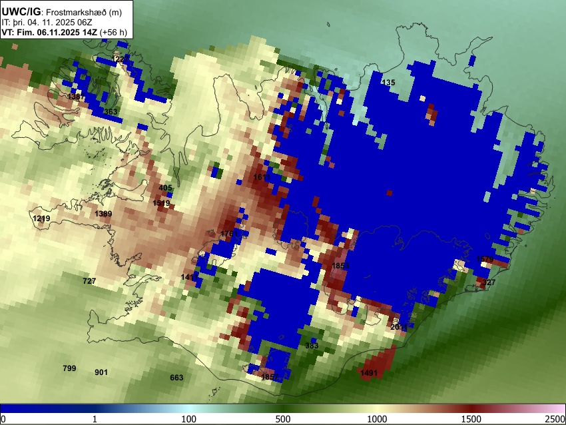Click the 799 value over the ocean
Image resolution: width=566 pixels, height=425 pixels.
[69, 368]
